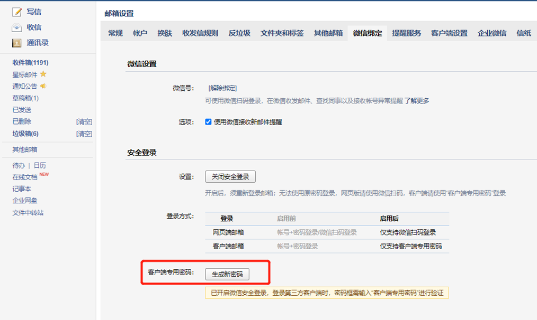Click the 启用后 column header
This screenshot has width=537, height=320.
389,219
